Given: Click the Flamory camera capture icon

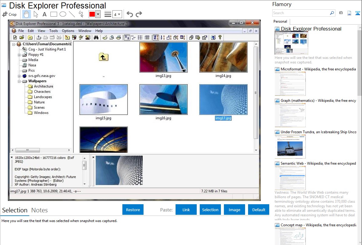Looking at the screenshot, I should click(x=341, y=13).
